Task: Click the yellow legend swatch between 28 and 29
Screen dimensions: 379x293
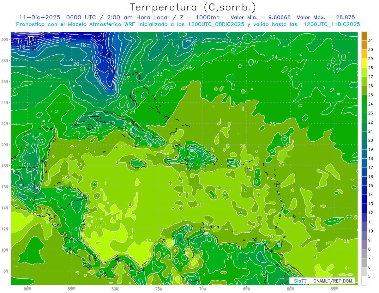Action: pyautogui.click(x=364, y=63)
